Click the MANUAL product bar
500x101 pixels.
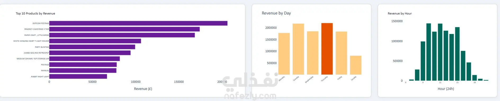coord(83,70)
